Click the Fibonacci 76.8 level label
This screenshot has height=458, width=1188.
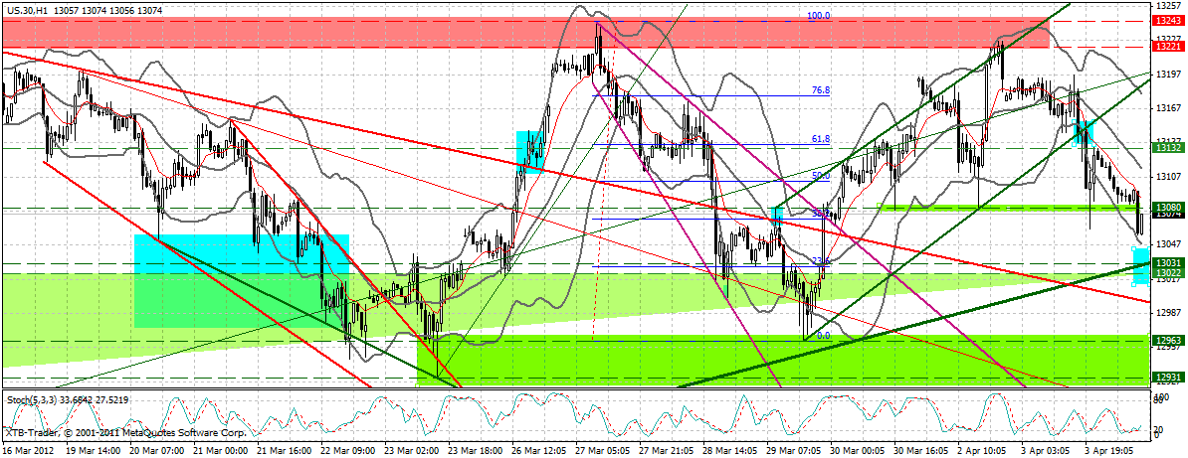tap(821, 90)
